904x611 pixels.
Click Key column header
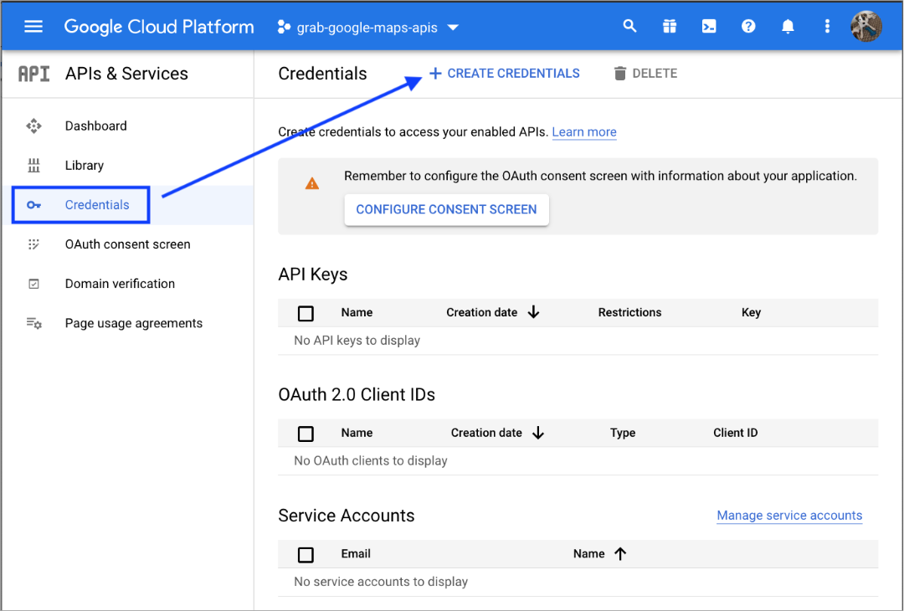point(751,312)
